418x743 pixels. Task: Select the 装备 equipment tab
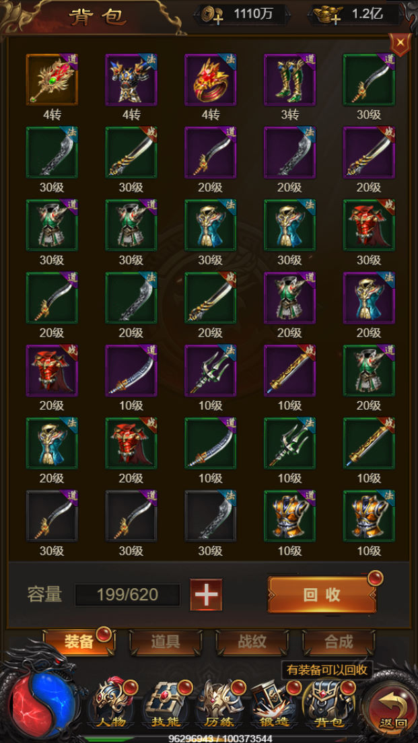pyautogui.click(x=79, y=642)
